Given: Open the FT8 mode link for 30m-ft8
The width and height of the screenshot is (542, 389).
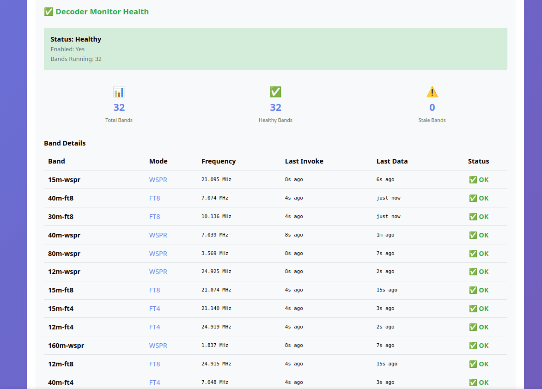Looking at the screenshot, I should coord(154,216).
